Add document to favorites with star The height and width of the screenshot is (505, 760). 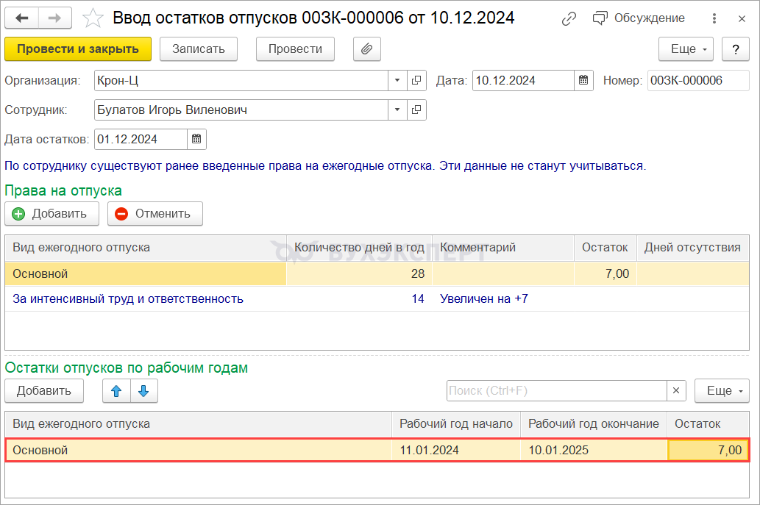tap(93, 18)
